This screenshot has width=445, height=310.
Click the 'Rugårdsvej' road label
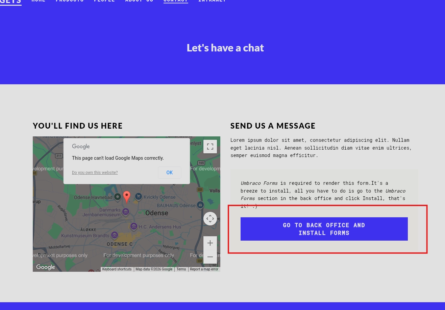pyautogui.click(x=63, y=213)
